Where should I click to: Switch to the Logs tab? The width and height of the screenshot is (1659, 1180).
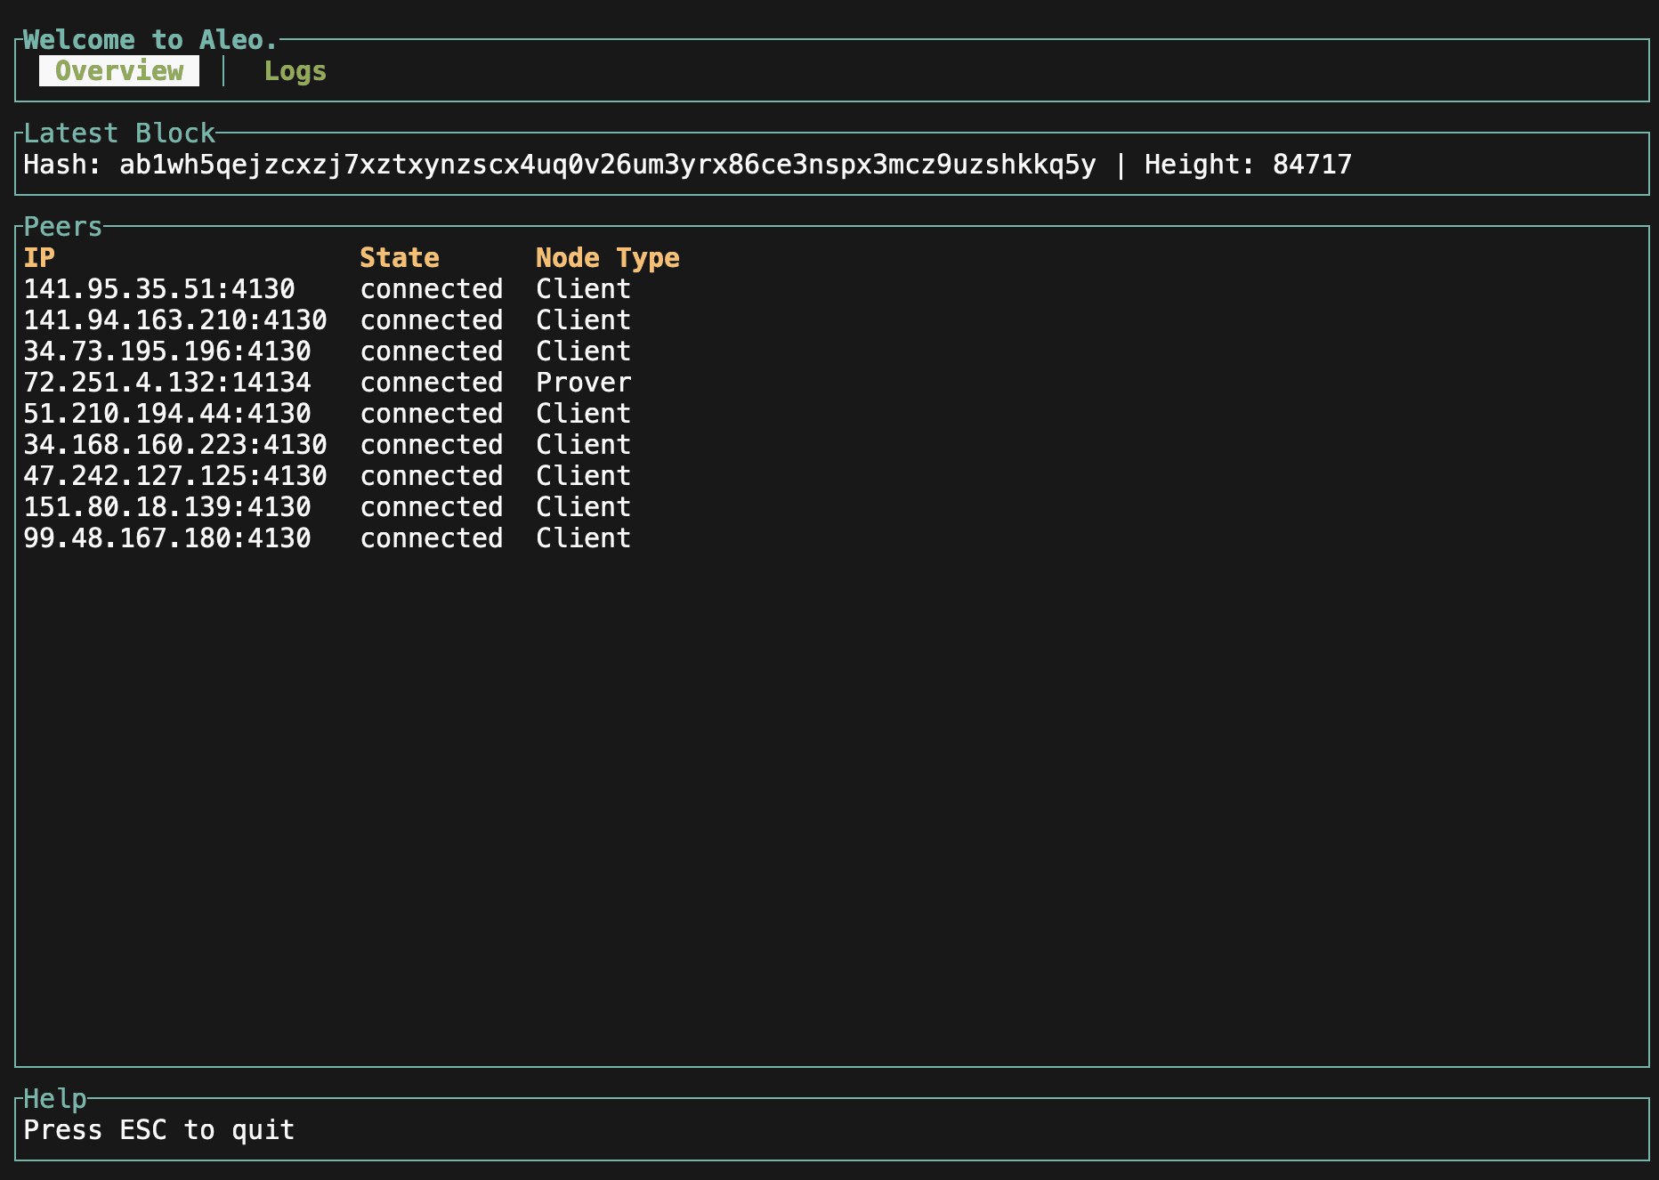pos(295,71)
